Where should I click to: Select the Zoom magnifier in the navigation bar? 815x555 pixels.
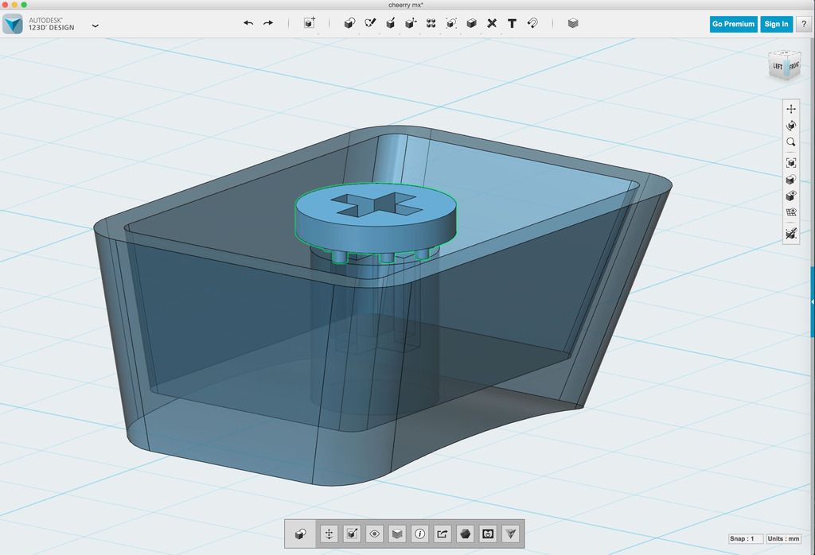tap(791, 142)
